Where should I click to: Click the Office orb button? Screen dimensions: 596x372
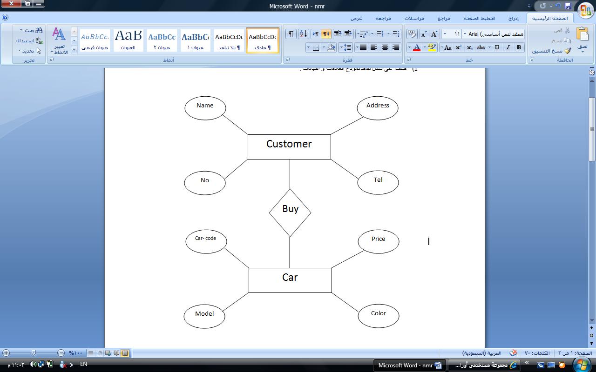585,10
